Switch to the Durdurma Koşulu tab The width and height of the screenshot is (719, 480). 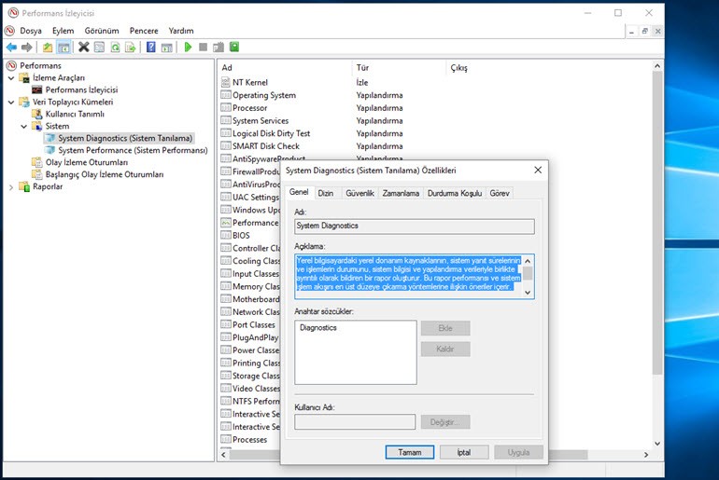454,193
